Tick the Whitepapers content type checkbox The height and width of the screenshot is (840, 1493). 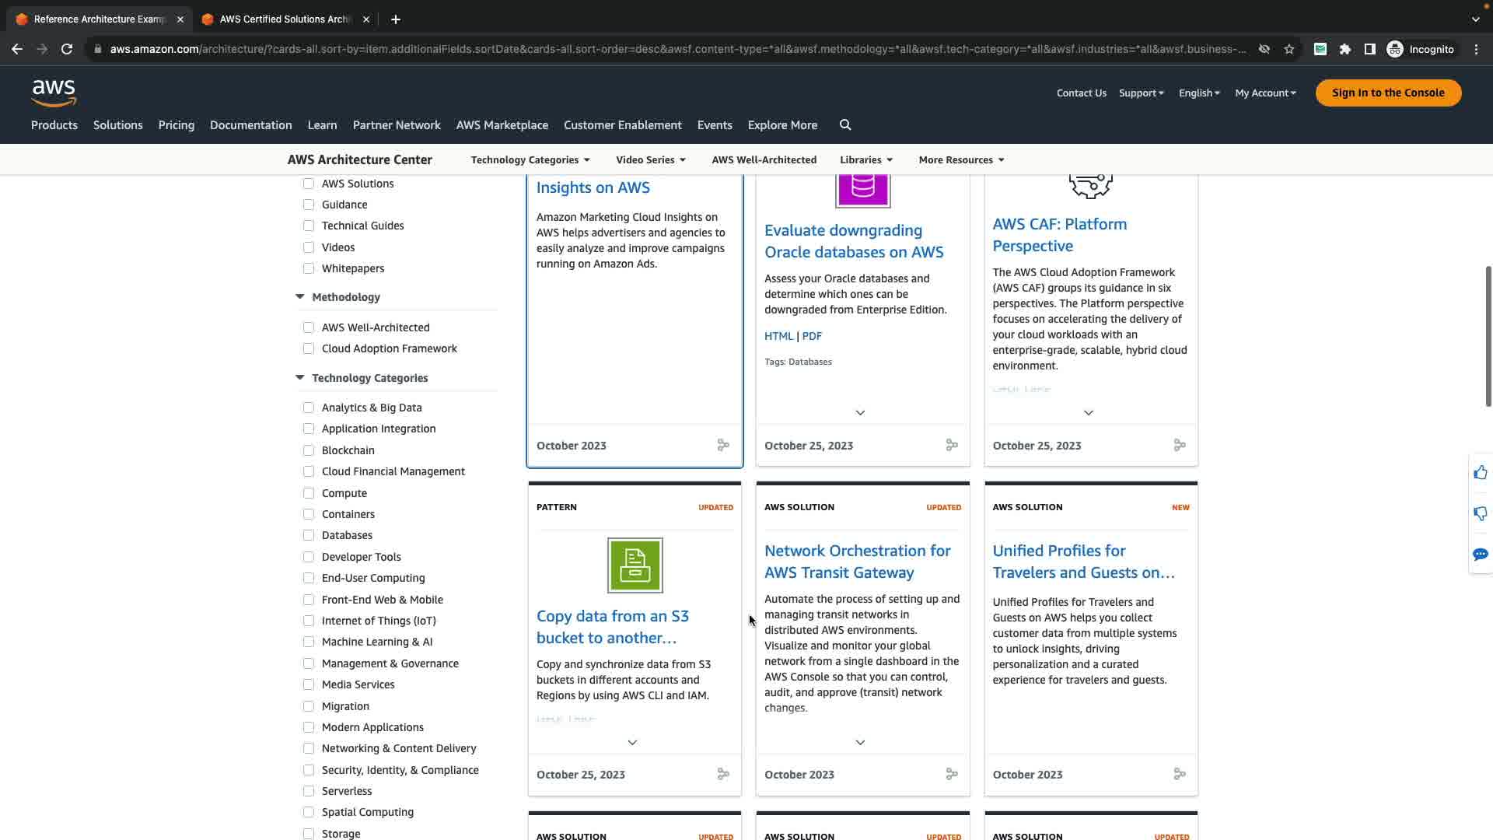coord(309,268)
